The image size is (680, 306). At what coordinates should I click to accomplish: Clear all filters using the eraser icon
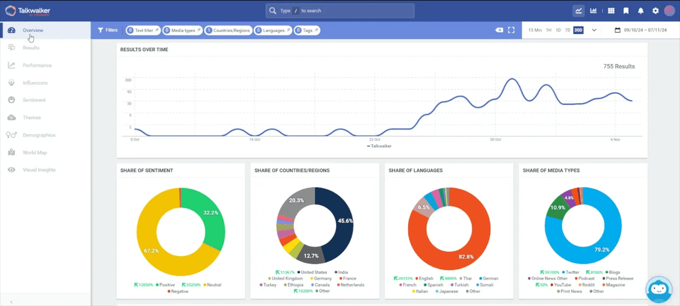tap(499, 30)
